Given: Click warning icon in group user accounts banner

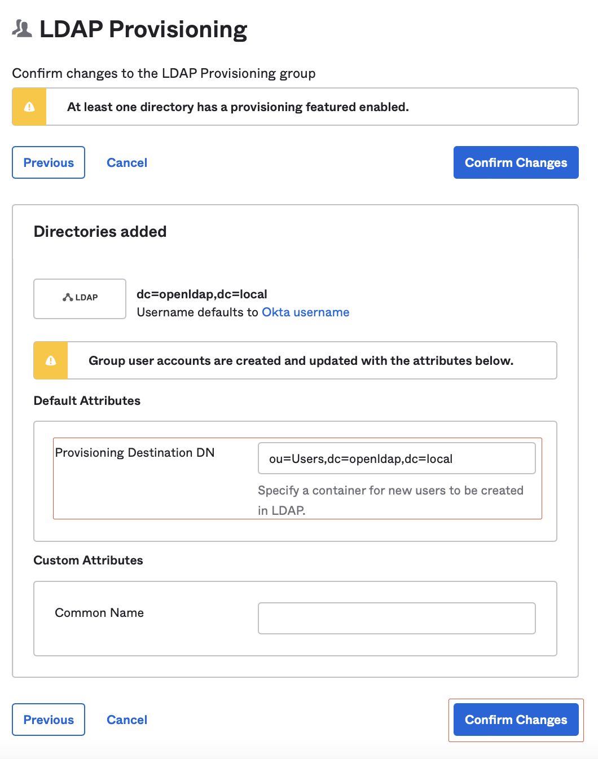Looking at the screenshot, I should click(x=51, y=360).
